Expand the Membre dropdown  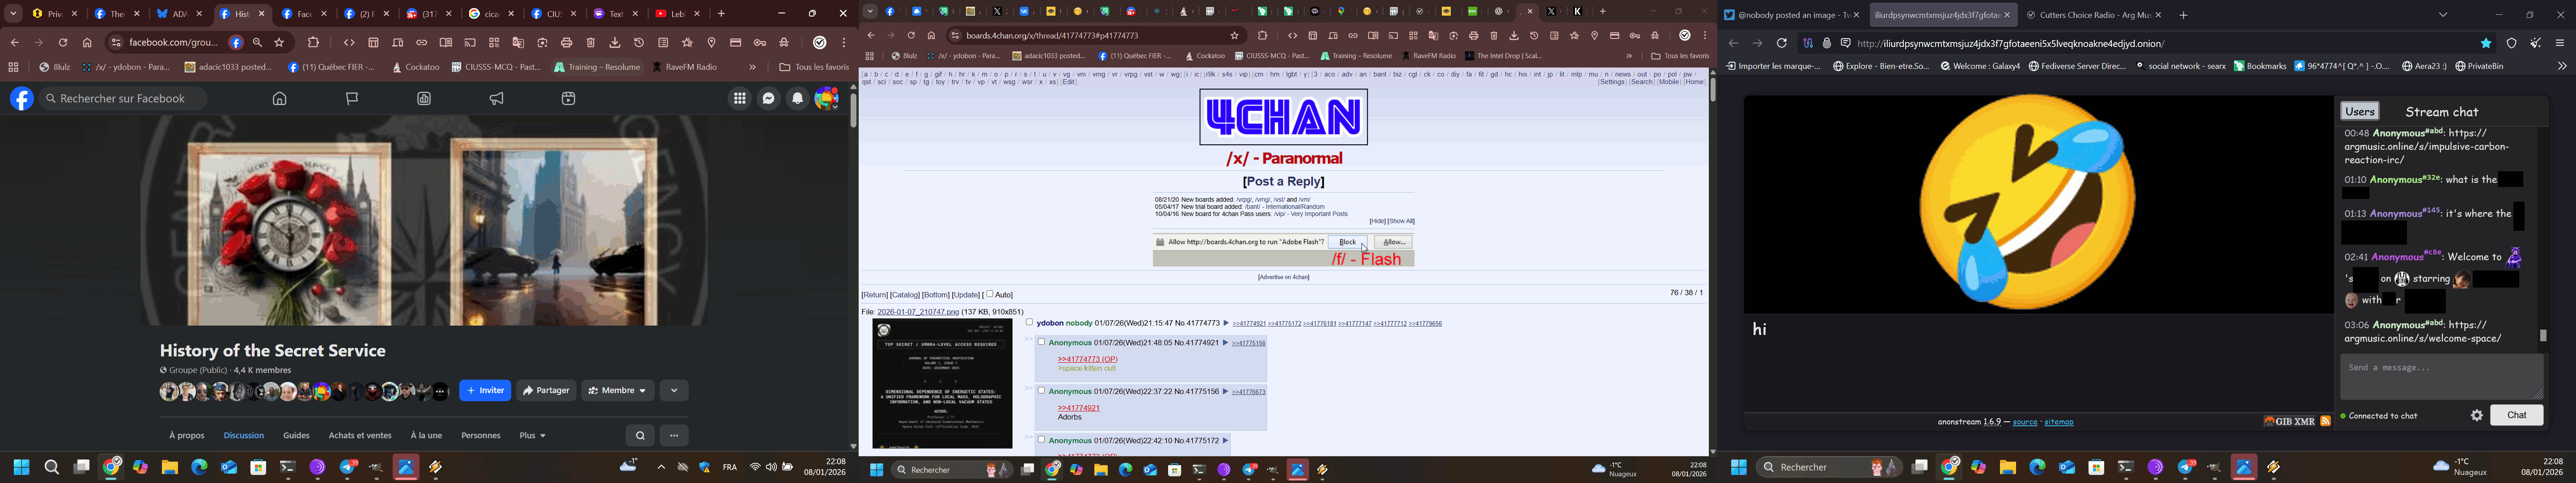[618, 391]
